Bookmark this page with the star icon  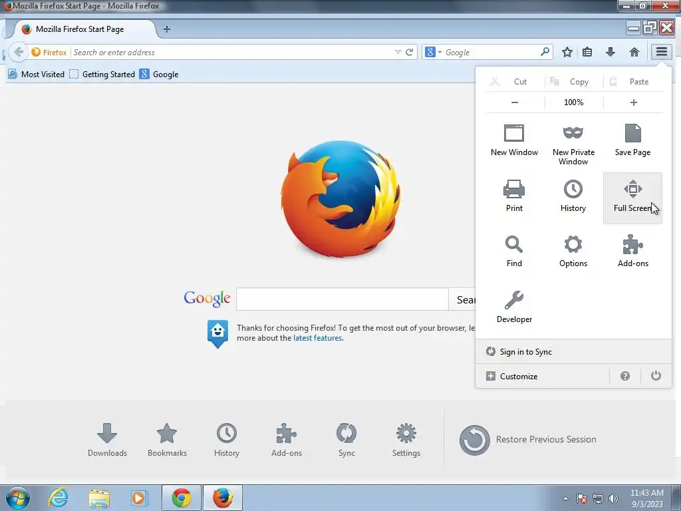567,52
